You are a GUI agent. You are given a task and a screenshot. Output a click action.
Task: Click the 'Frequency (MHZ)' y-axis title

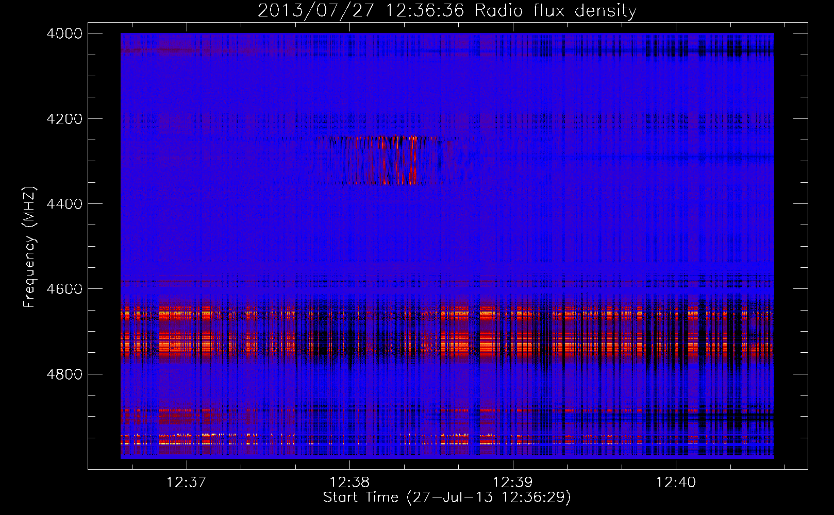pyautogui.click(x=29, y=247)
